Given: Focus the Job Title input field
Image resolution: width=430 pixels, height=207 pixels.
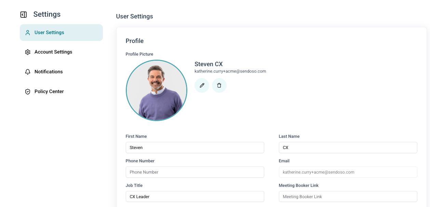Looking at the screenshot, I should [195, 196].
